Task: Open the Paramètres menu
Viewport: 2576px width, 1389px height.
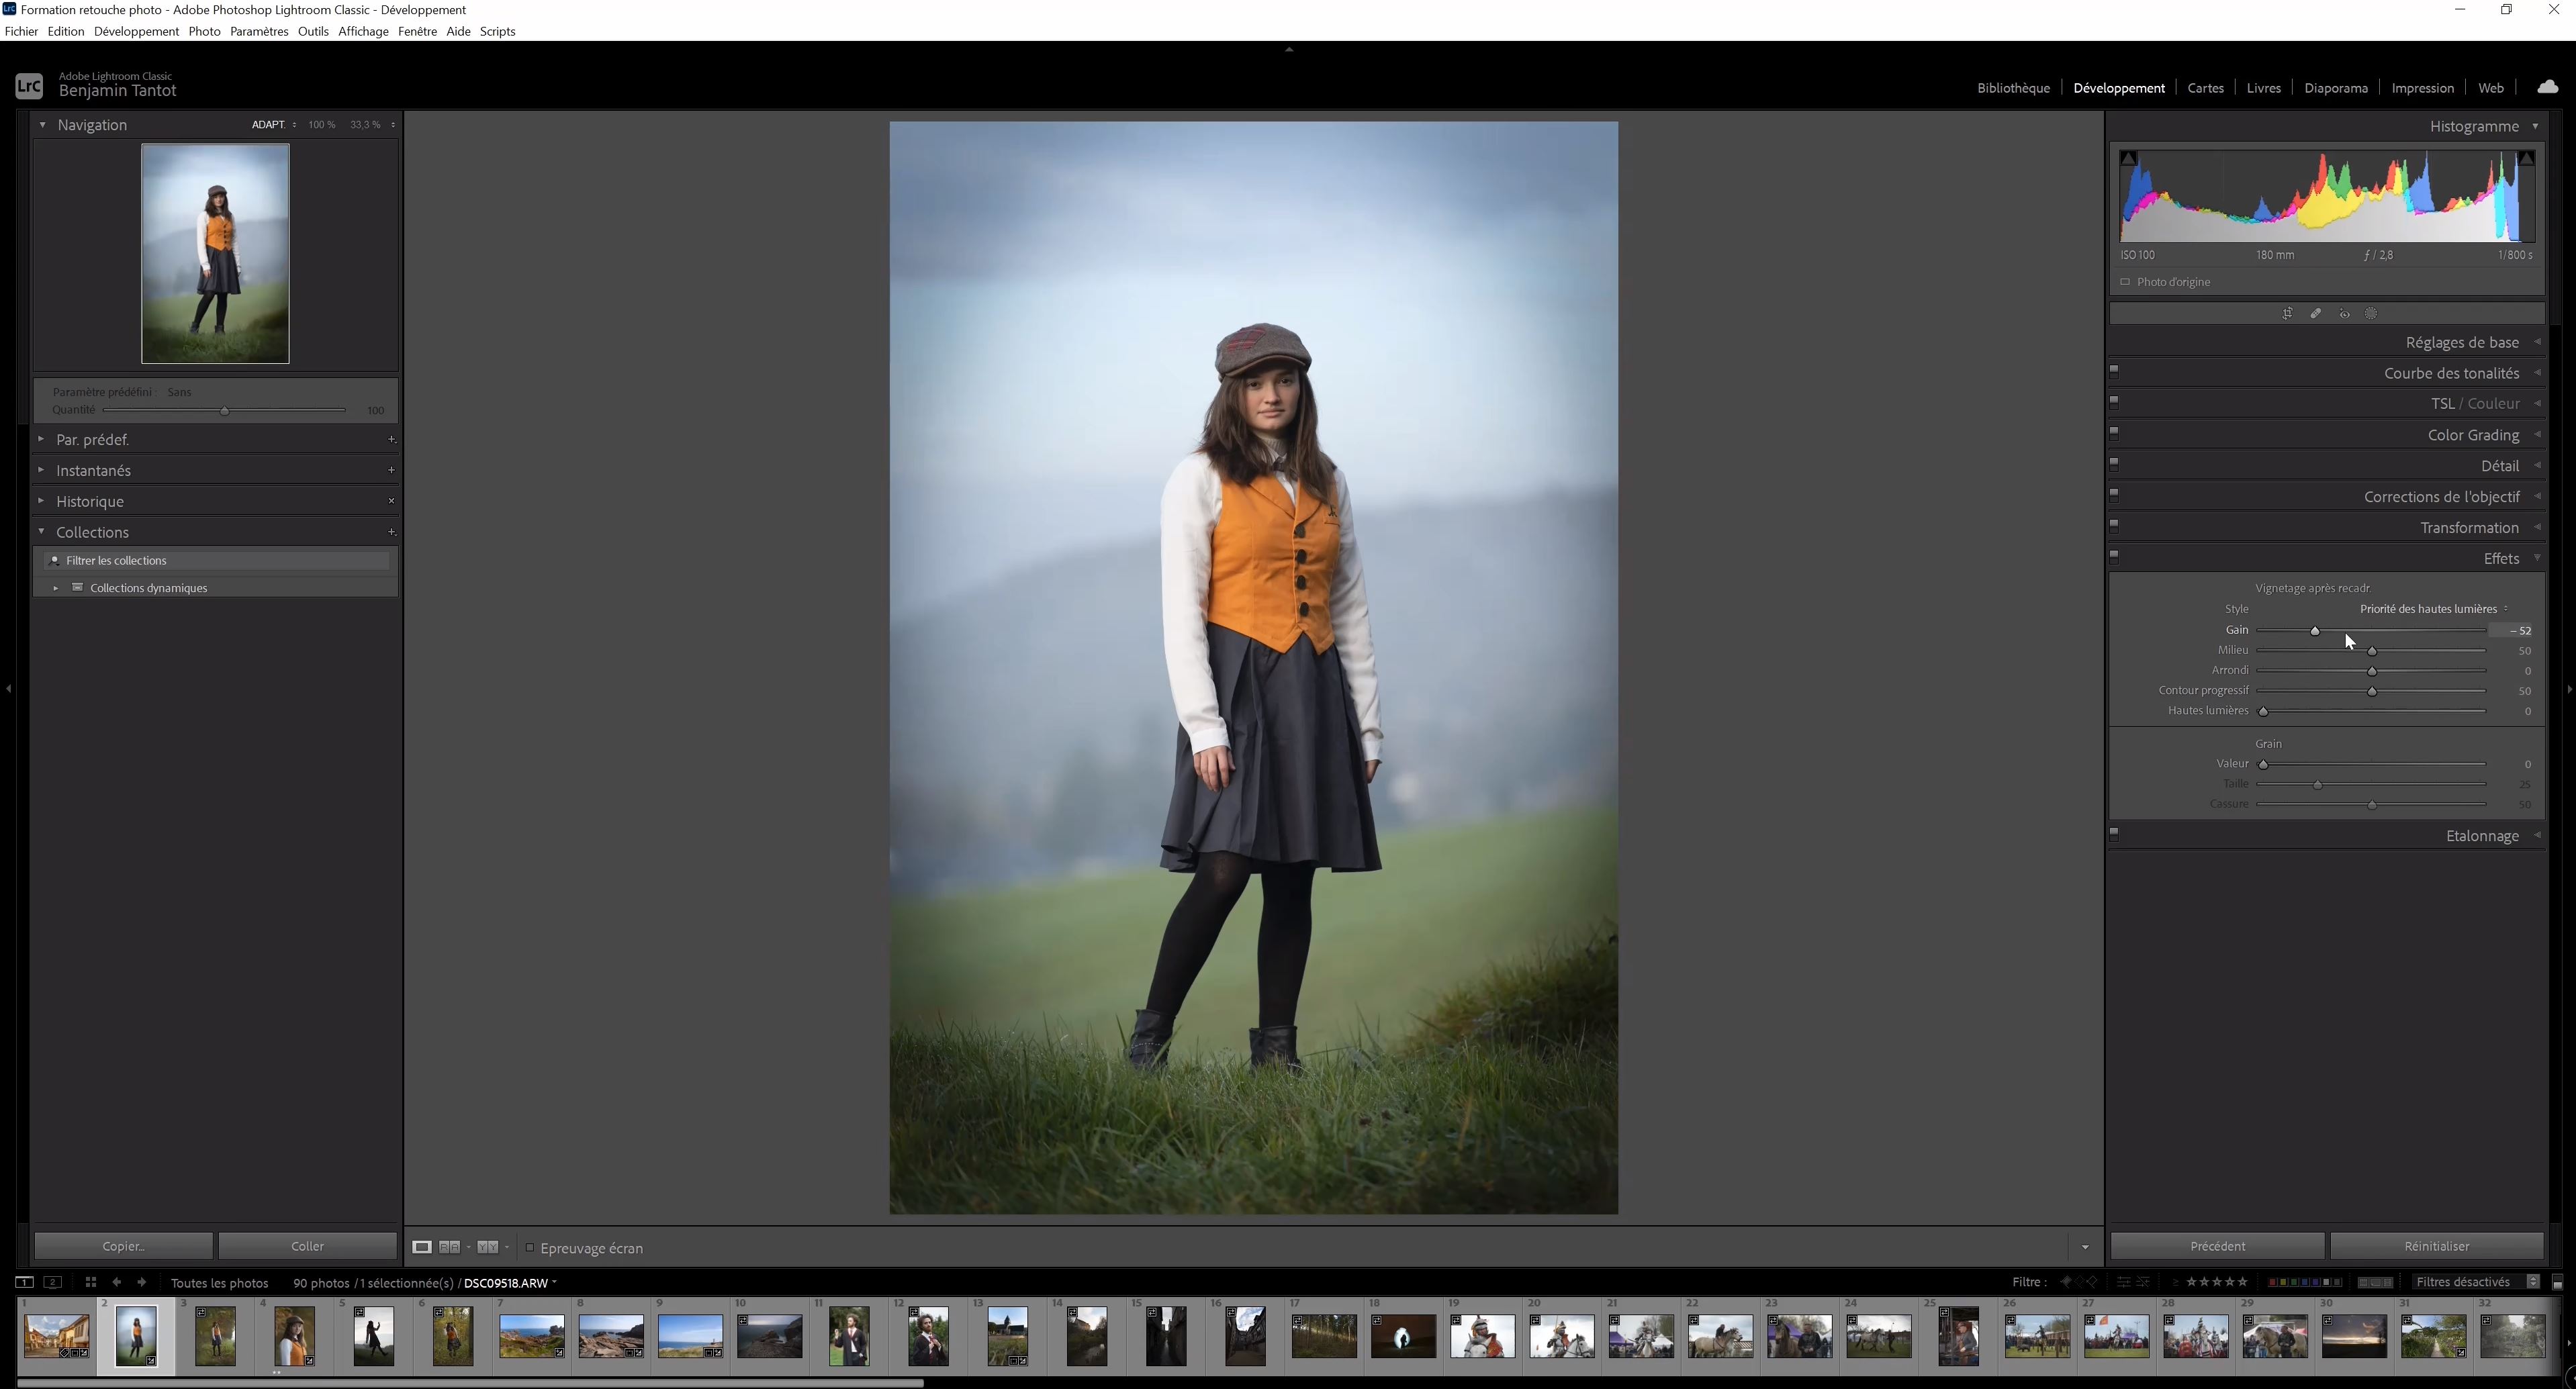Action: coord(258,31)
